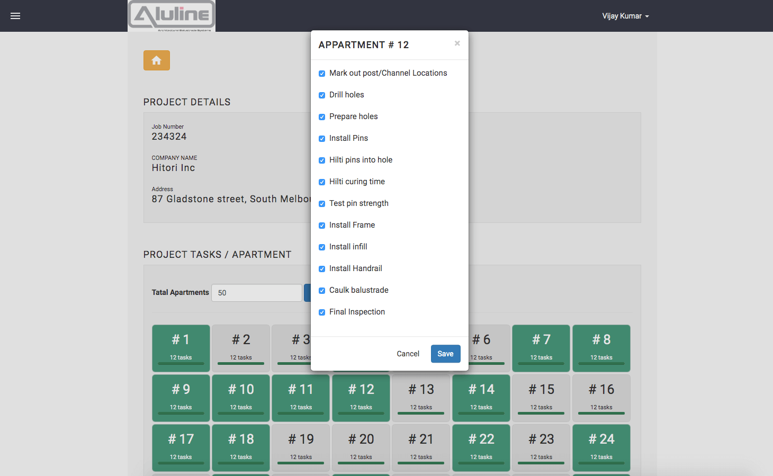
Task: Select apartment # 19 tile
Action: [301, 447]
